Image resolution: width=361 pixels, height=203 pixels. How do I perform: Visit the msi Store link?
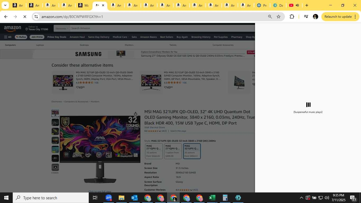click(x=154, y=127)
